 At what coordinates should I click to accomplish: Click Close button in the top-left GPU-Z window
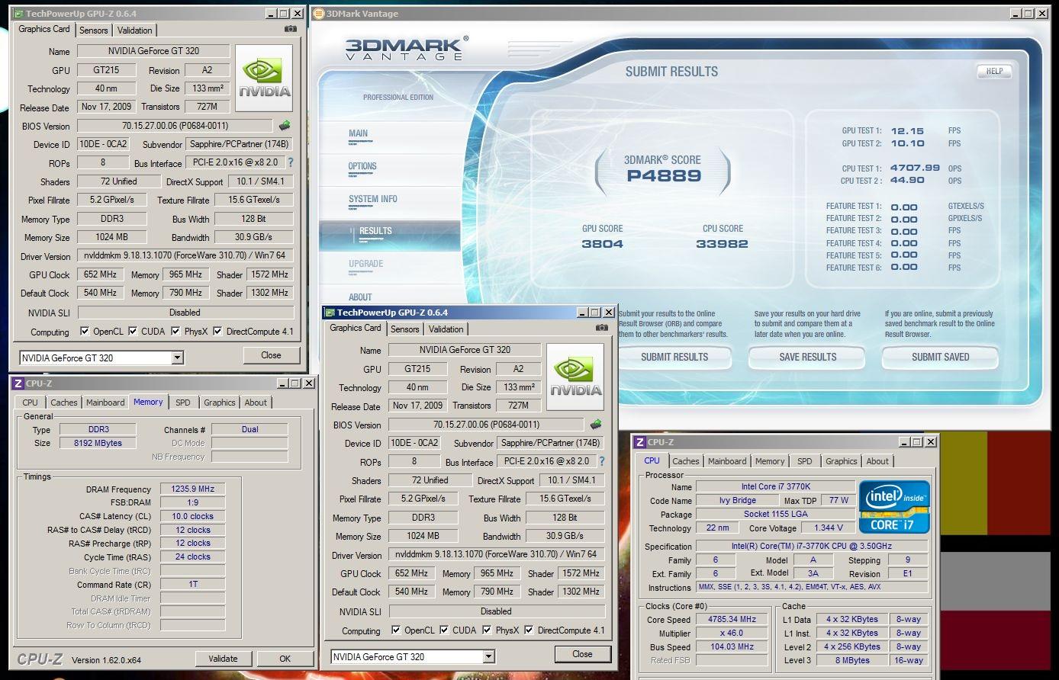(271, 355)
